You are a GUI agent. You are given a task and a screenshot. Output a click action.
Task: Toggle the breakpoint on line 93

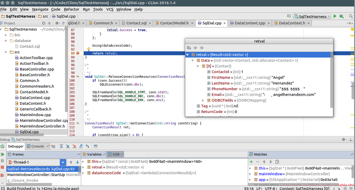(78, 53)
